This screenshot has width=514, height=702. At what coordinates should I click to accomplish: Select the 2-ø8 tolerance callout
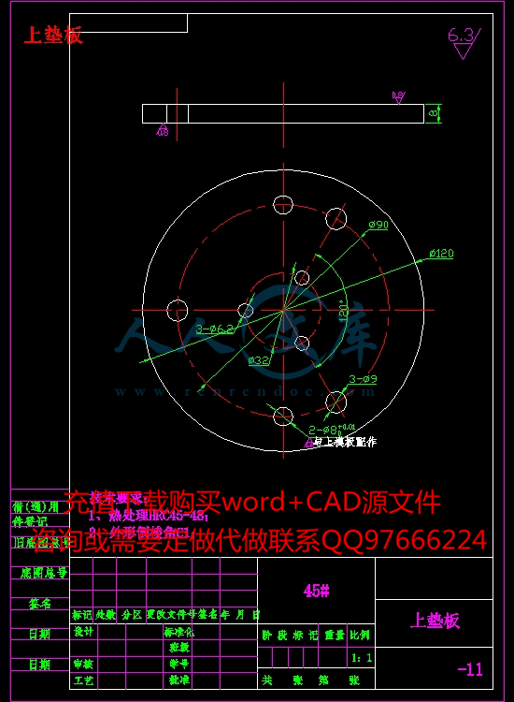click(332, 431)
